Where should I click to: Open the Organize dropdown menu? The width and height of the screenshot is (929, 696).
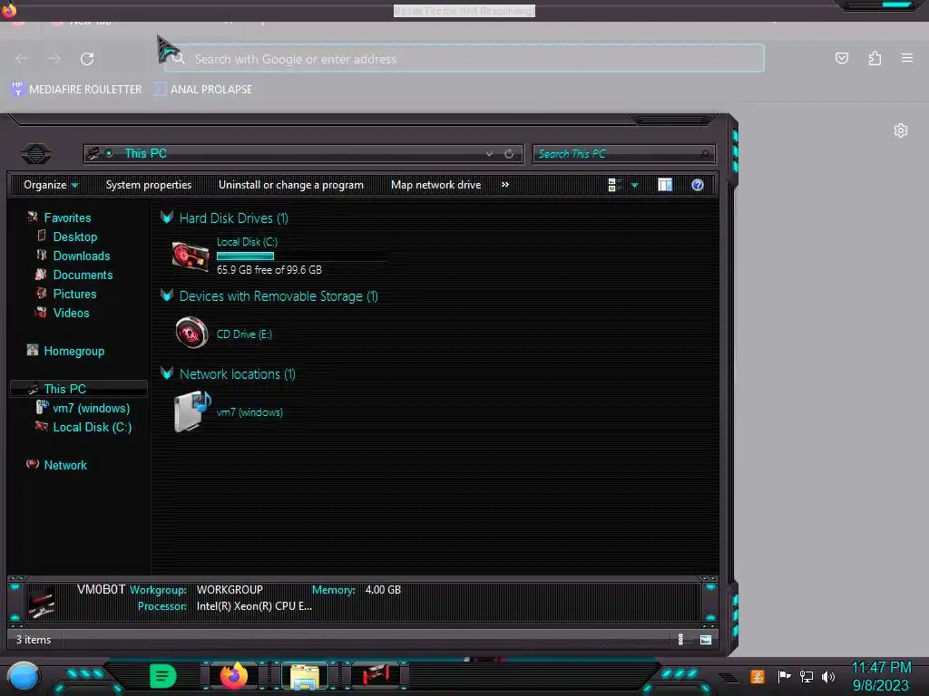[x=51, y=185]
